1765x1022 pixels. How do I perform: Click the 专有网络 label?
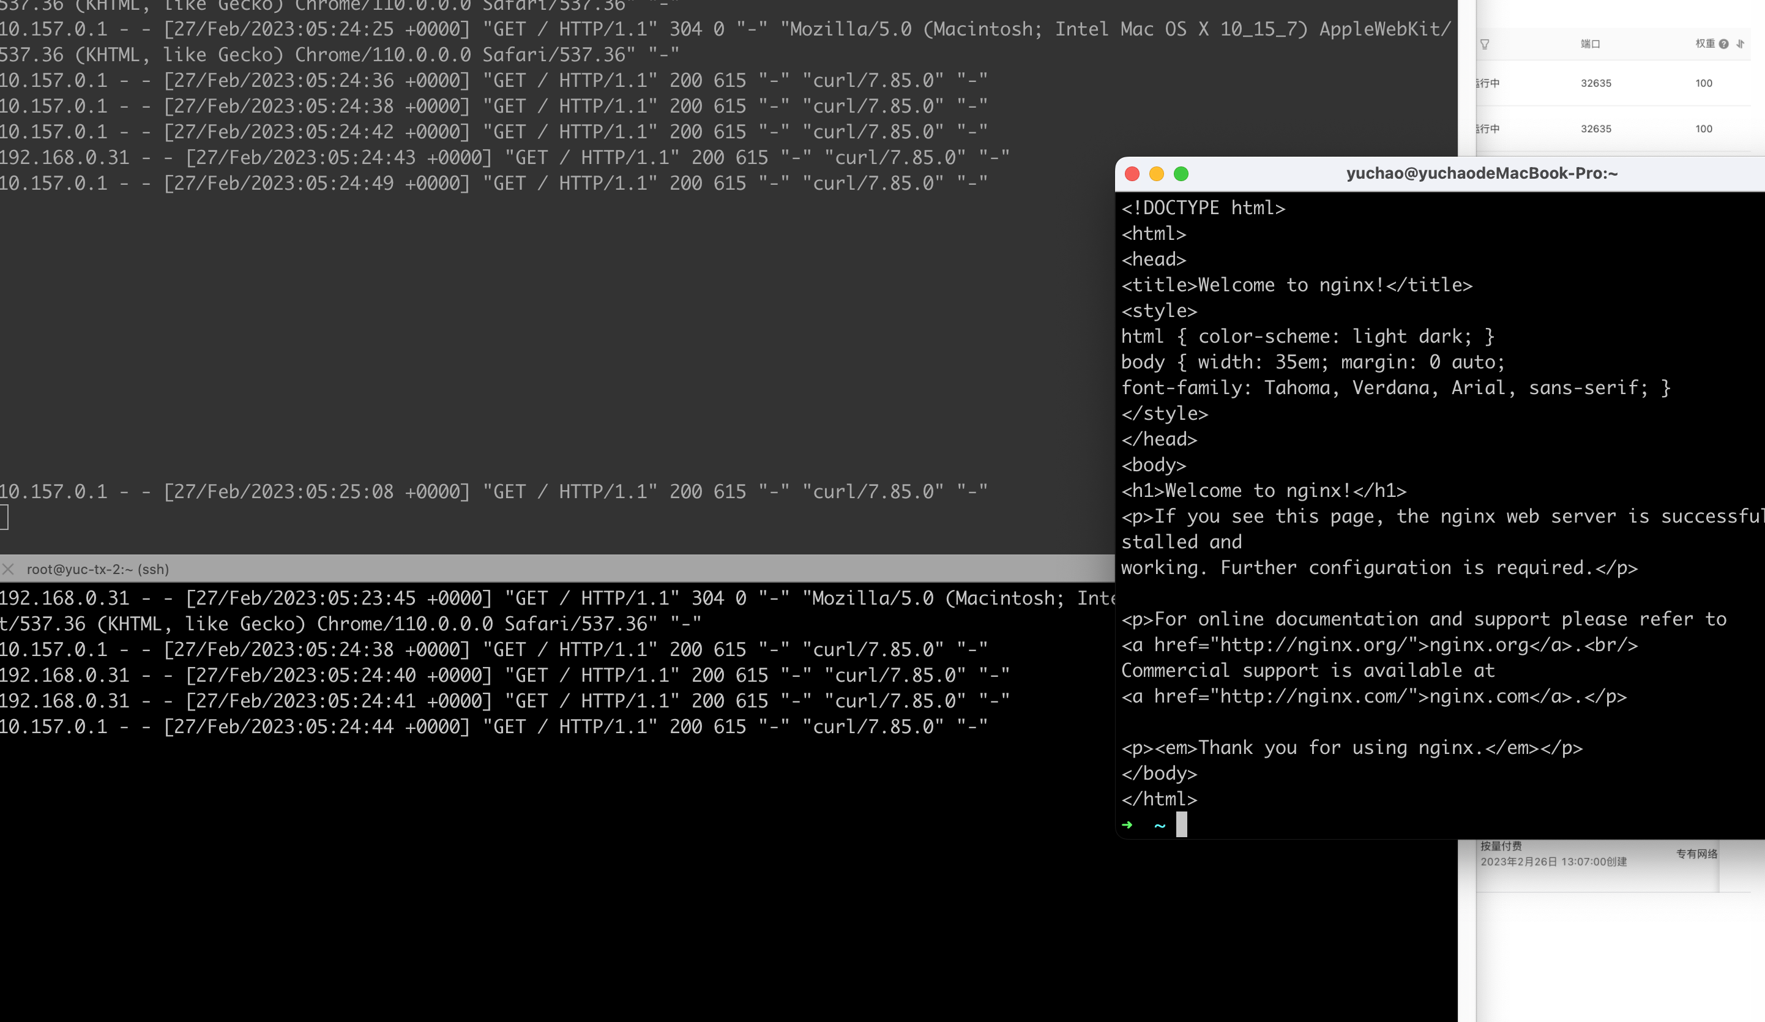pos(1696,854)
